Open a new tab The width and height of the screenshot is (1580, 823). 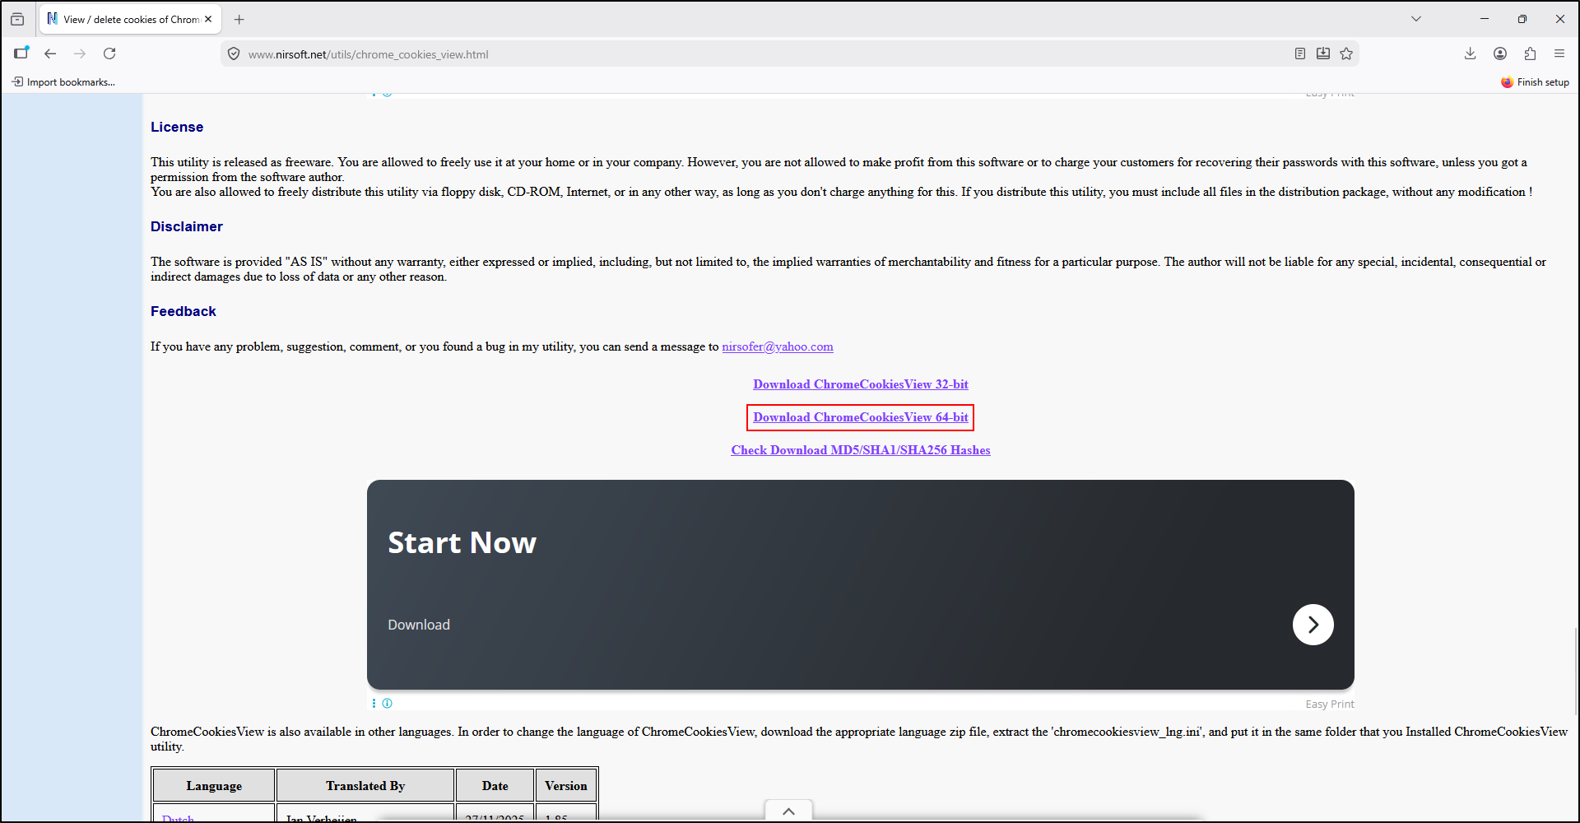239,19
